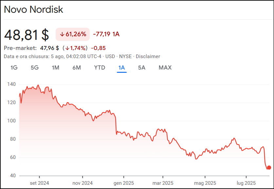Screen dimensions: 274x189
Task: Select the 1G time range tab
Action: pyautogui.click(x=14, y=68)
